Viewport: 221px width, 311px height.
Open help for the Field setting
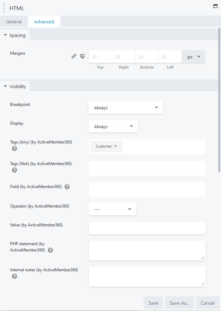tap(67, 187)
